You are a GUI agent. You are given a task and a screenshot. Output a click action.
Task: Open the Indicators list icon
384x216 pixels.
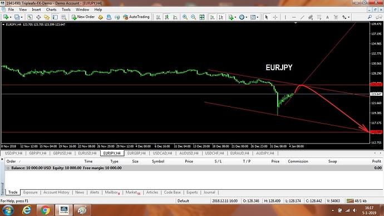coord(230,17)
